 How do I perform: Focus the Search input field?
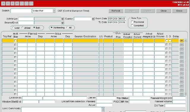[21, 11]
